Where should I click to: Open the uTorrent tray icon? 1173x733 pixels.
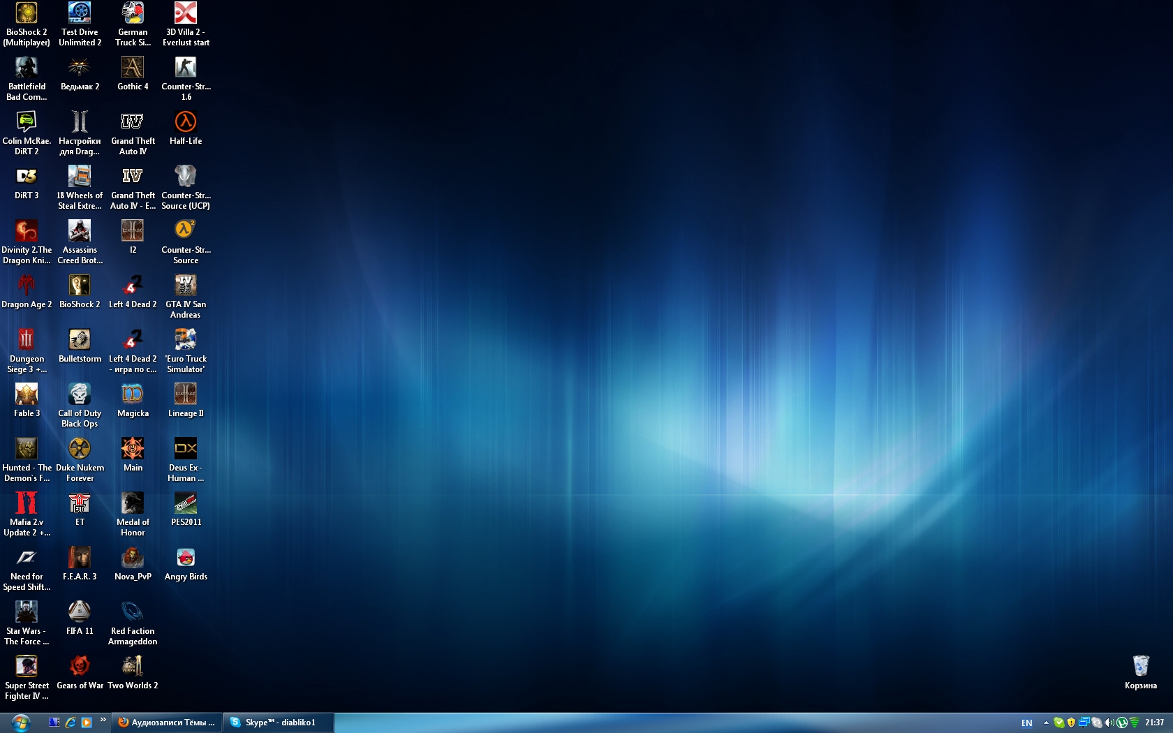click(x=1122, y=723)
